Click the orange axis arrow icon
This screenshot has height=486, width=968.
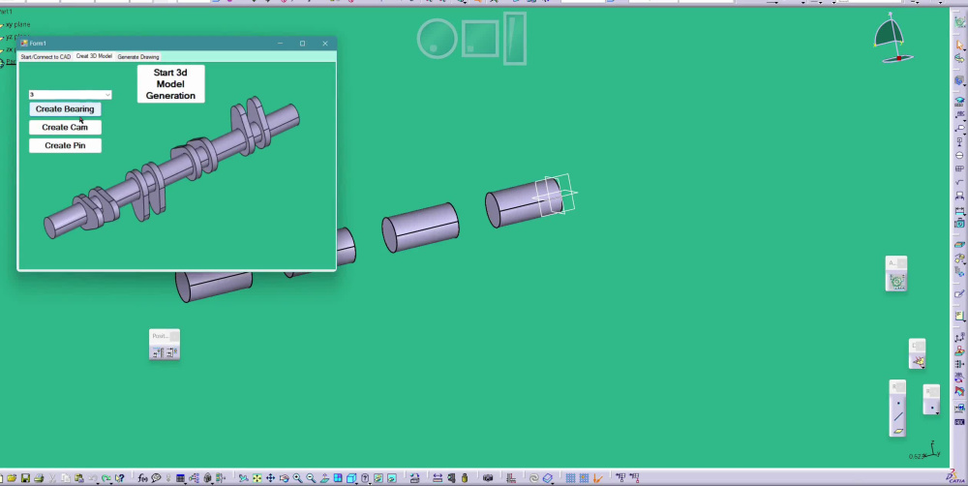tap(597, 478)
